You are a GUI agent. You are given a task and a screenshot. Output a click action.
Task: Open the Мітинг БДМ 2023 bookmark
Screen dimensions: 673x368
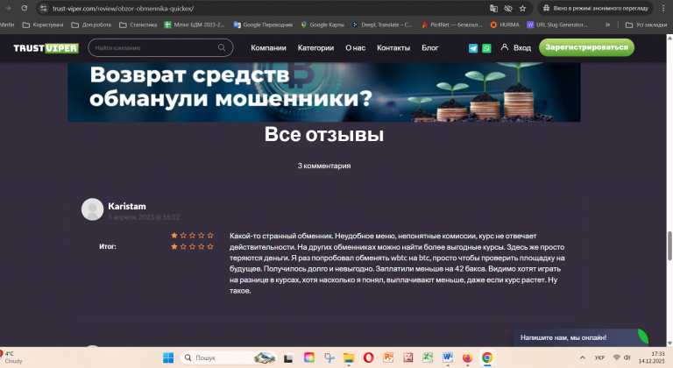point(195,25)
